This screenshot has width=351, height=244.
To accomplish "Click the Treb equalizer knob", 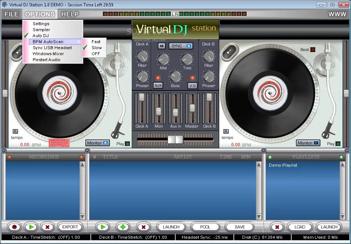I will 187,59.
